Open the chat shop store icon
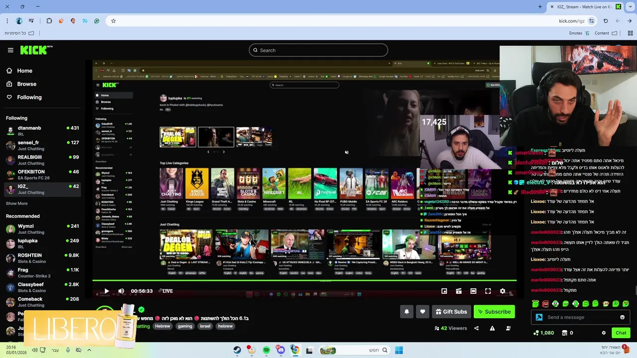637x358 pixels. pos(564,333)
